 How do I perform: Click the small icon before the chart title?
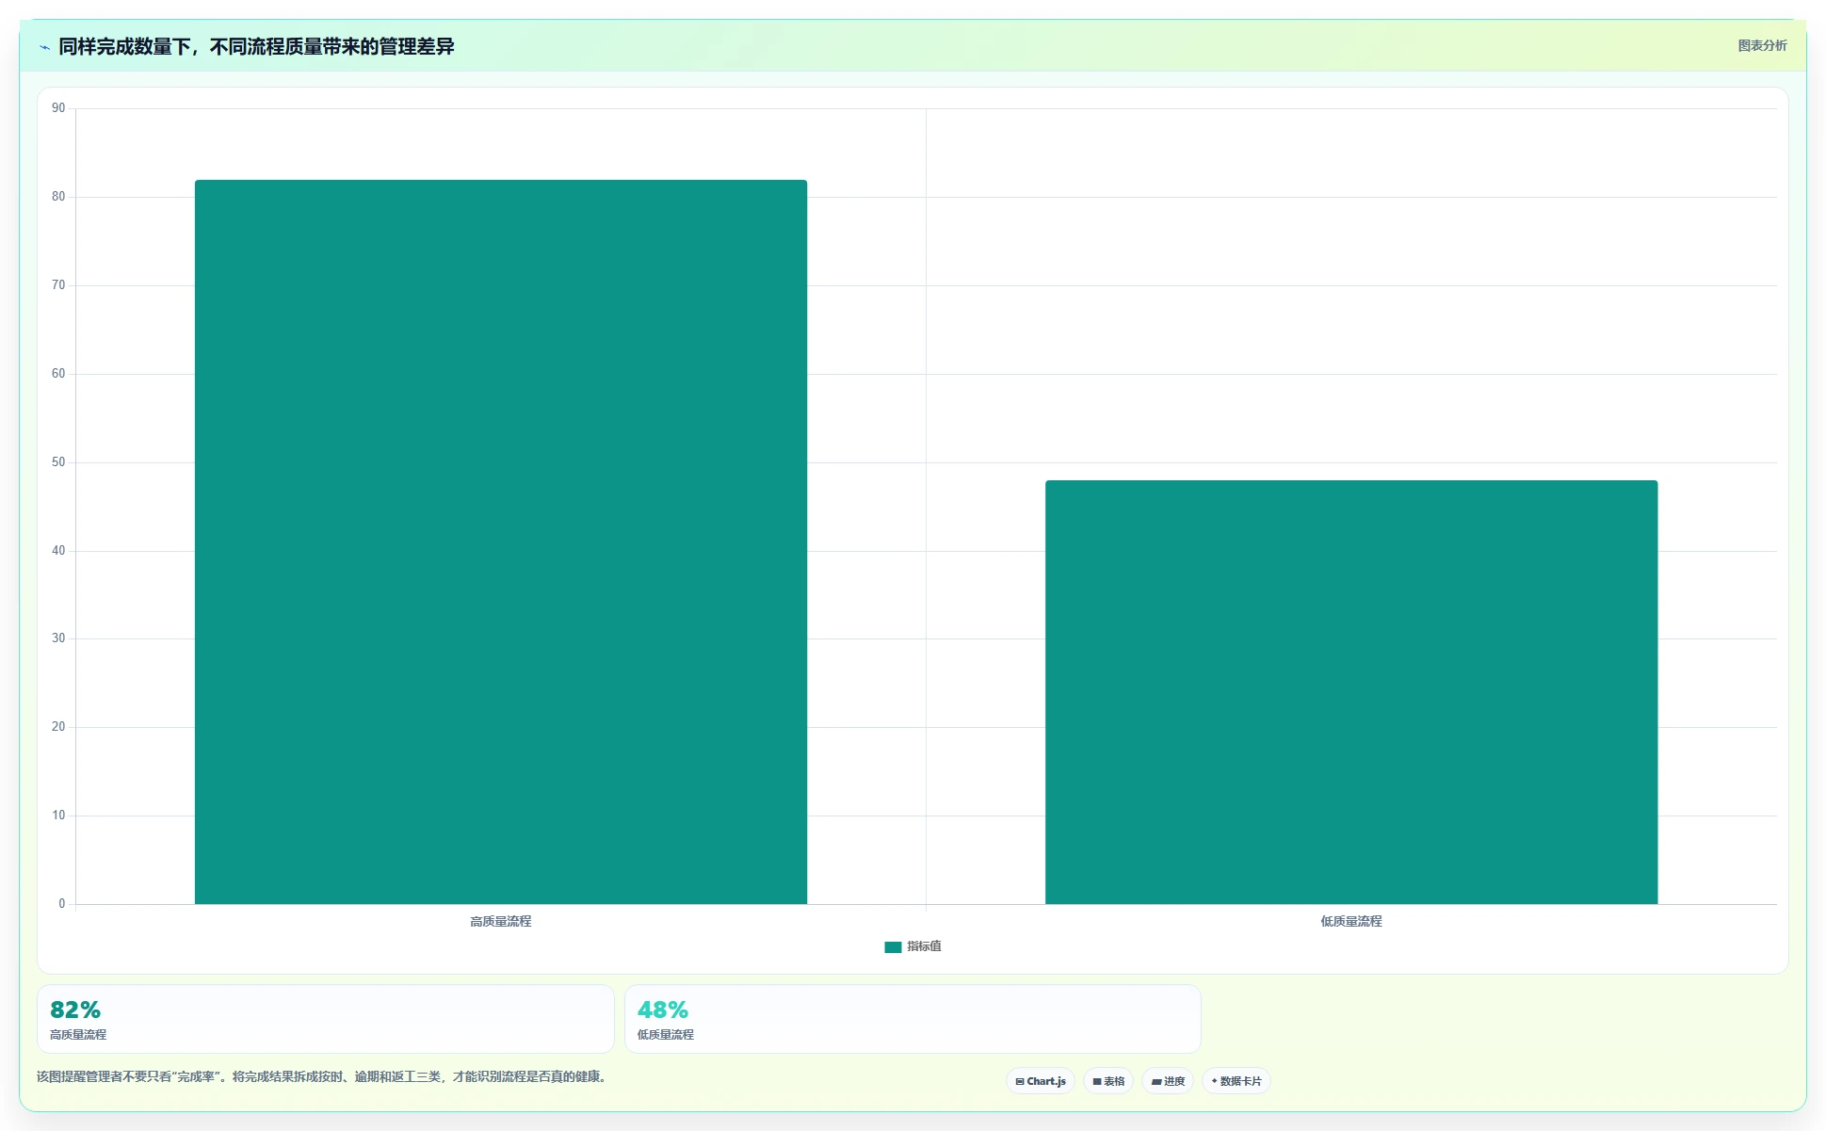click(44, 47)
